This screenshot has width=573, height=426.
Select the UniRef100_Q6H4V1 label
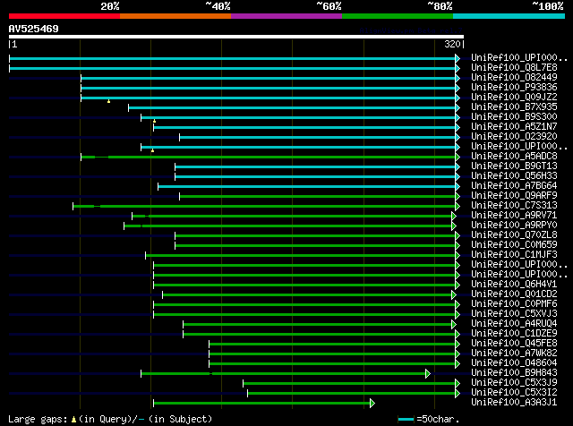click(x=514, y=285)
